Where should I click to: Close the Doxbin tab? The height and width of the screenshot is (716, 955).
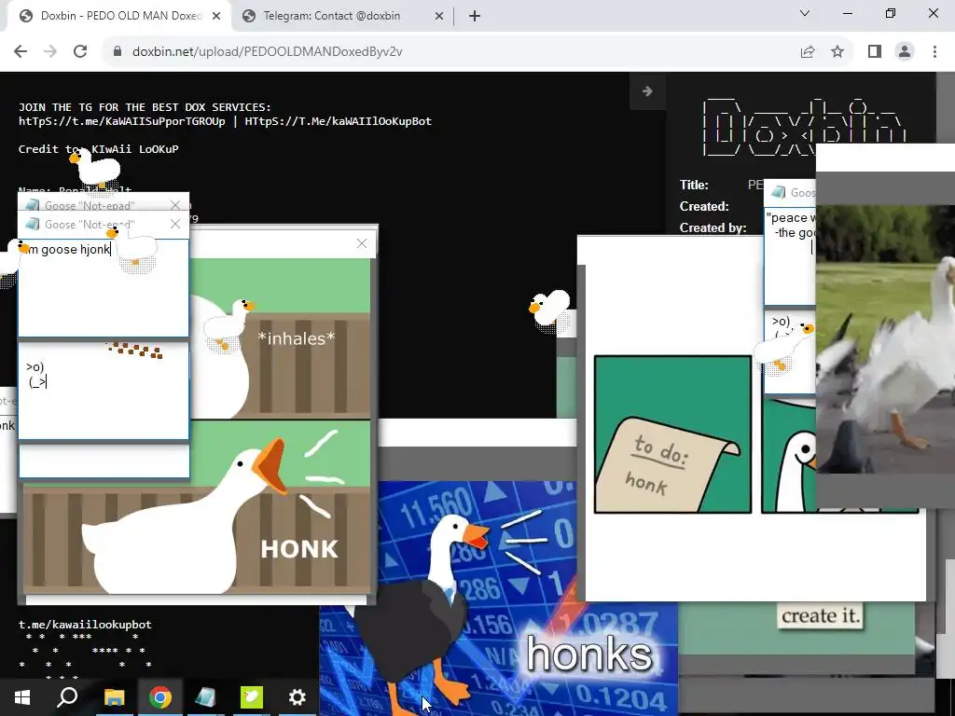tap(216, 16)
